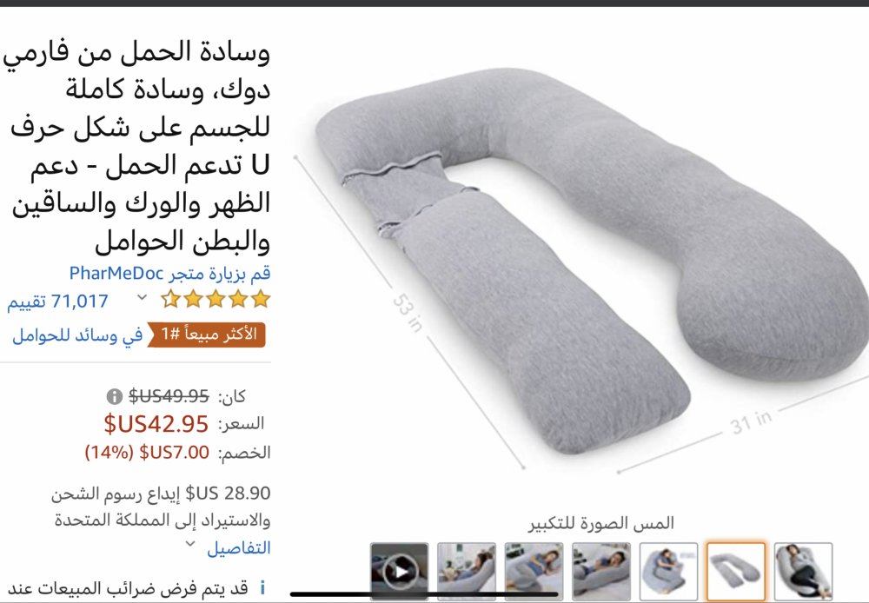Play the product video thumbnail
Viewport: 869px width, 603px height.
coord(400,572)
